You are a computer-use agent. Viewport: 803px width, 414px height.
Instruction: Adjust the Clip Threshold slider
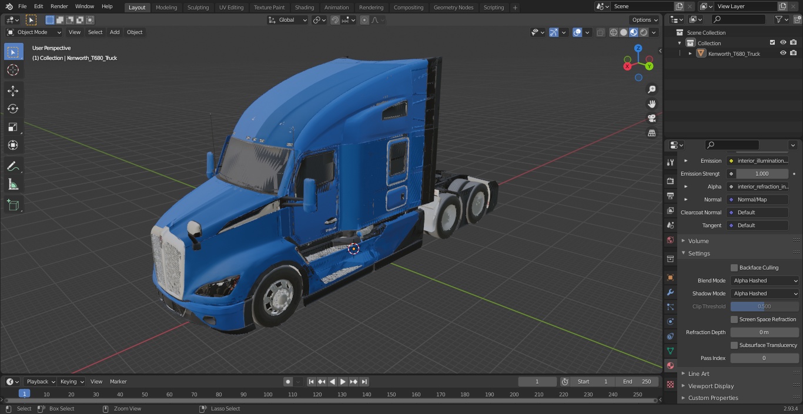coord(765,307)
